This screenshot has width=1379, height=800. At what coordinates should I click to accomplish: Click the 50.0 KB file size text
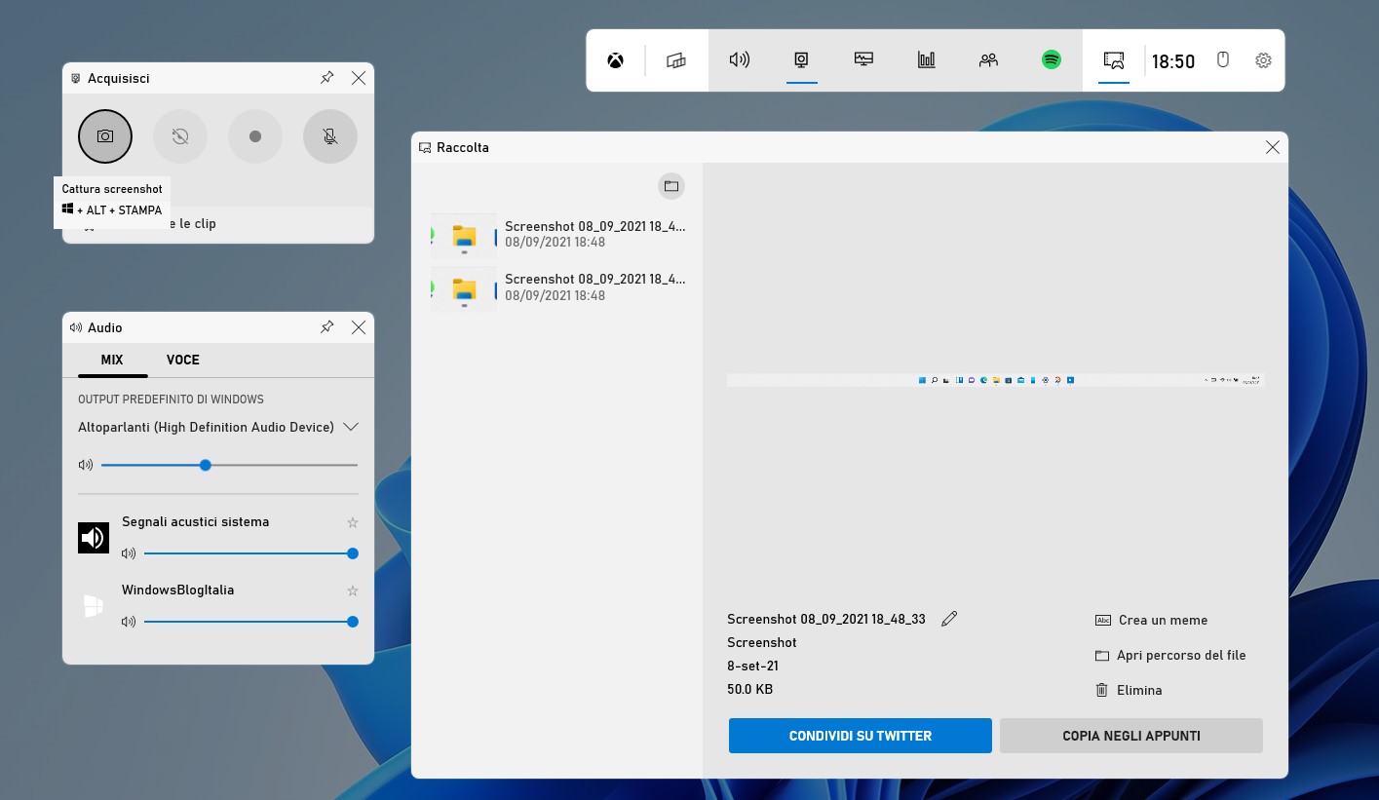click(x=750, y=689)
